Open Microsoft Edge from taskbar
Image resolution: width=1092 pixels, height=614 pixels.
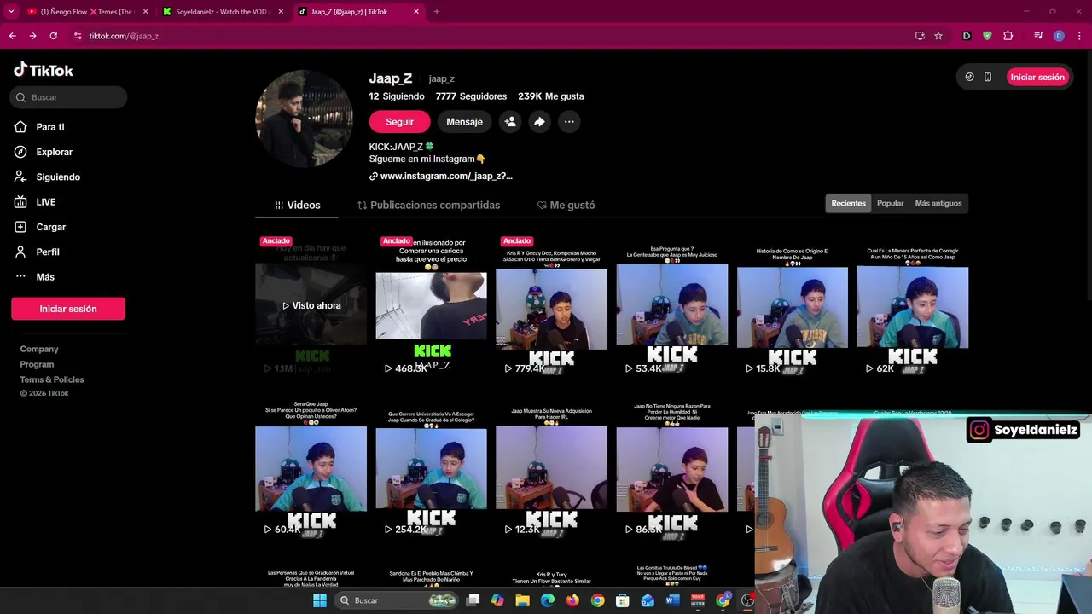click(548, 600)
